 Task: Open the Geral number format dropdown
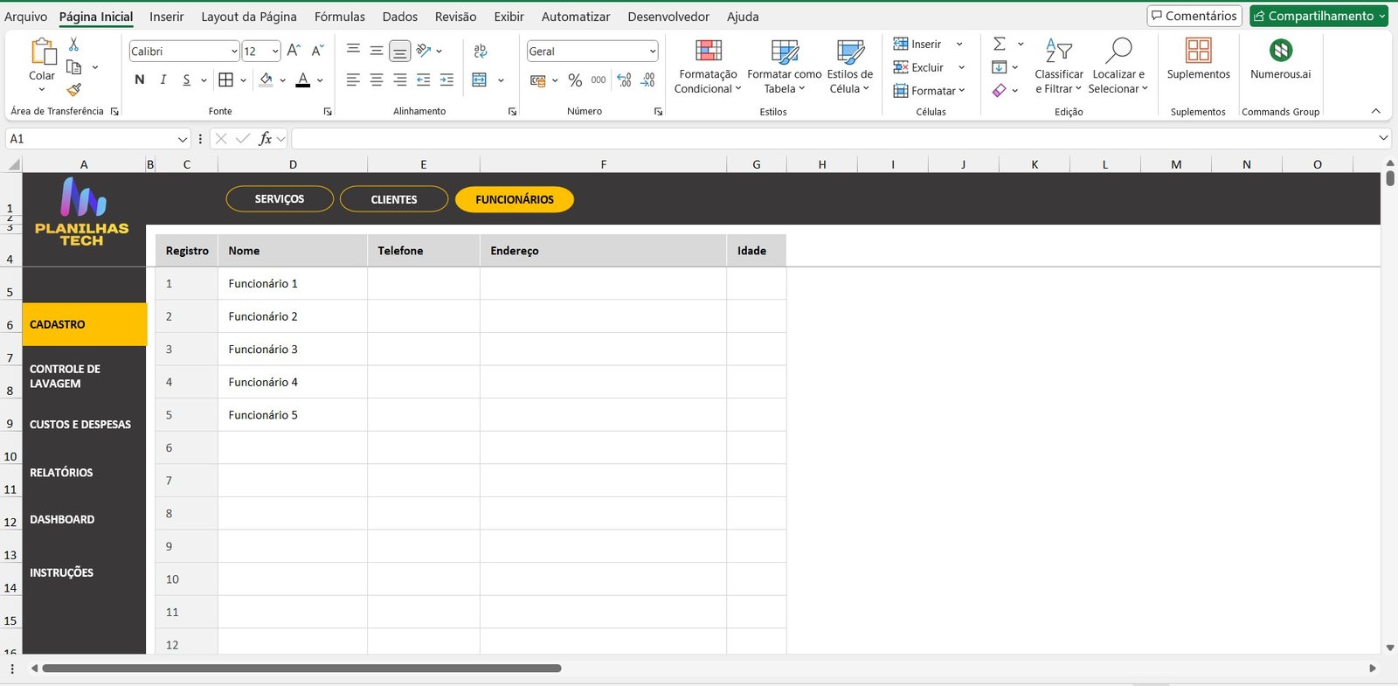click(652, 52)
